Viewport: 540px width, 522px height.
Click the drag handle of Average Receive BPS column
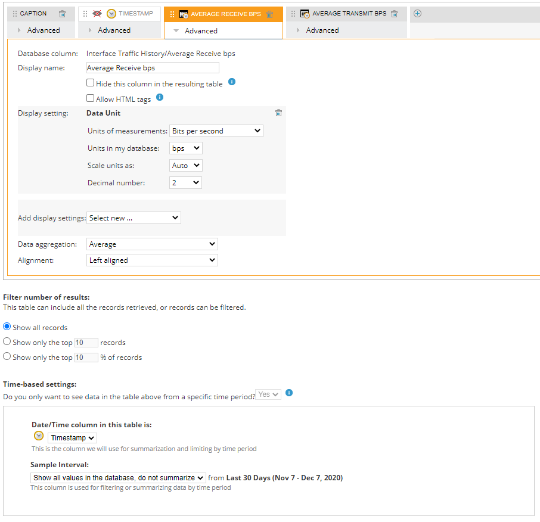pyautogui.click(x=172, y=14)
